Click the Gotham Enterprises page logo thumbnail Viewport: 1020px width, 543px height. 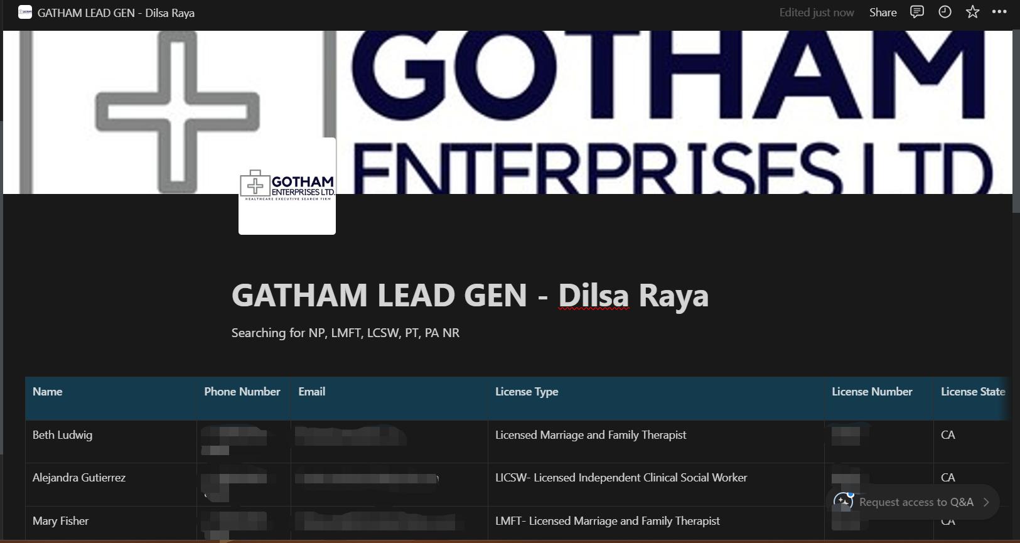tap(287, 186)
